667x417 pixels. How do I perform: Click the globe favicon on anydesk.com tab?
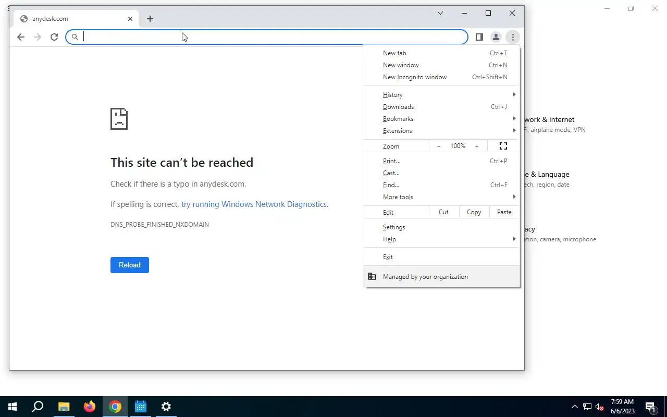click(x=24, y=19)
